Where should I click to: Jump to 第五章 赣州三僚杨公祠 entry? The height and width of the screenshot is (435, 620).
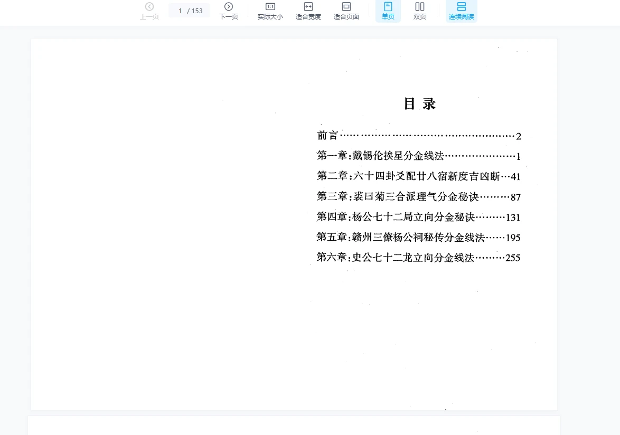[x=400, y=238]
